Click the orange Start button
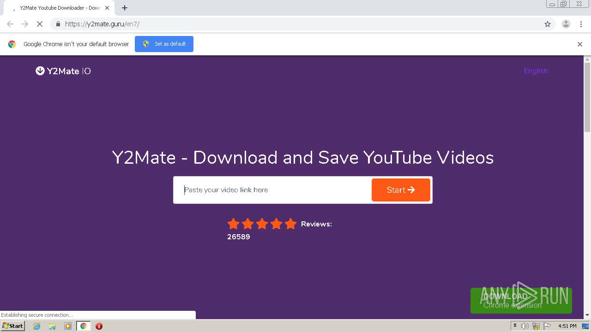This screenshot has height=332, width=591. point(401,190)
